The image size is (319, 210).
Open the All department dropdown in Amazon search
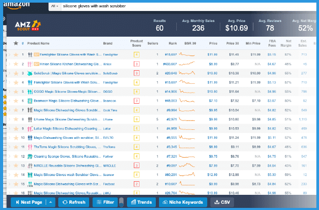coord(55,6)
